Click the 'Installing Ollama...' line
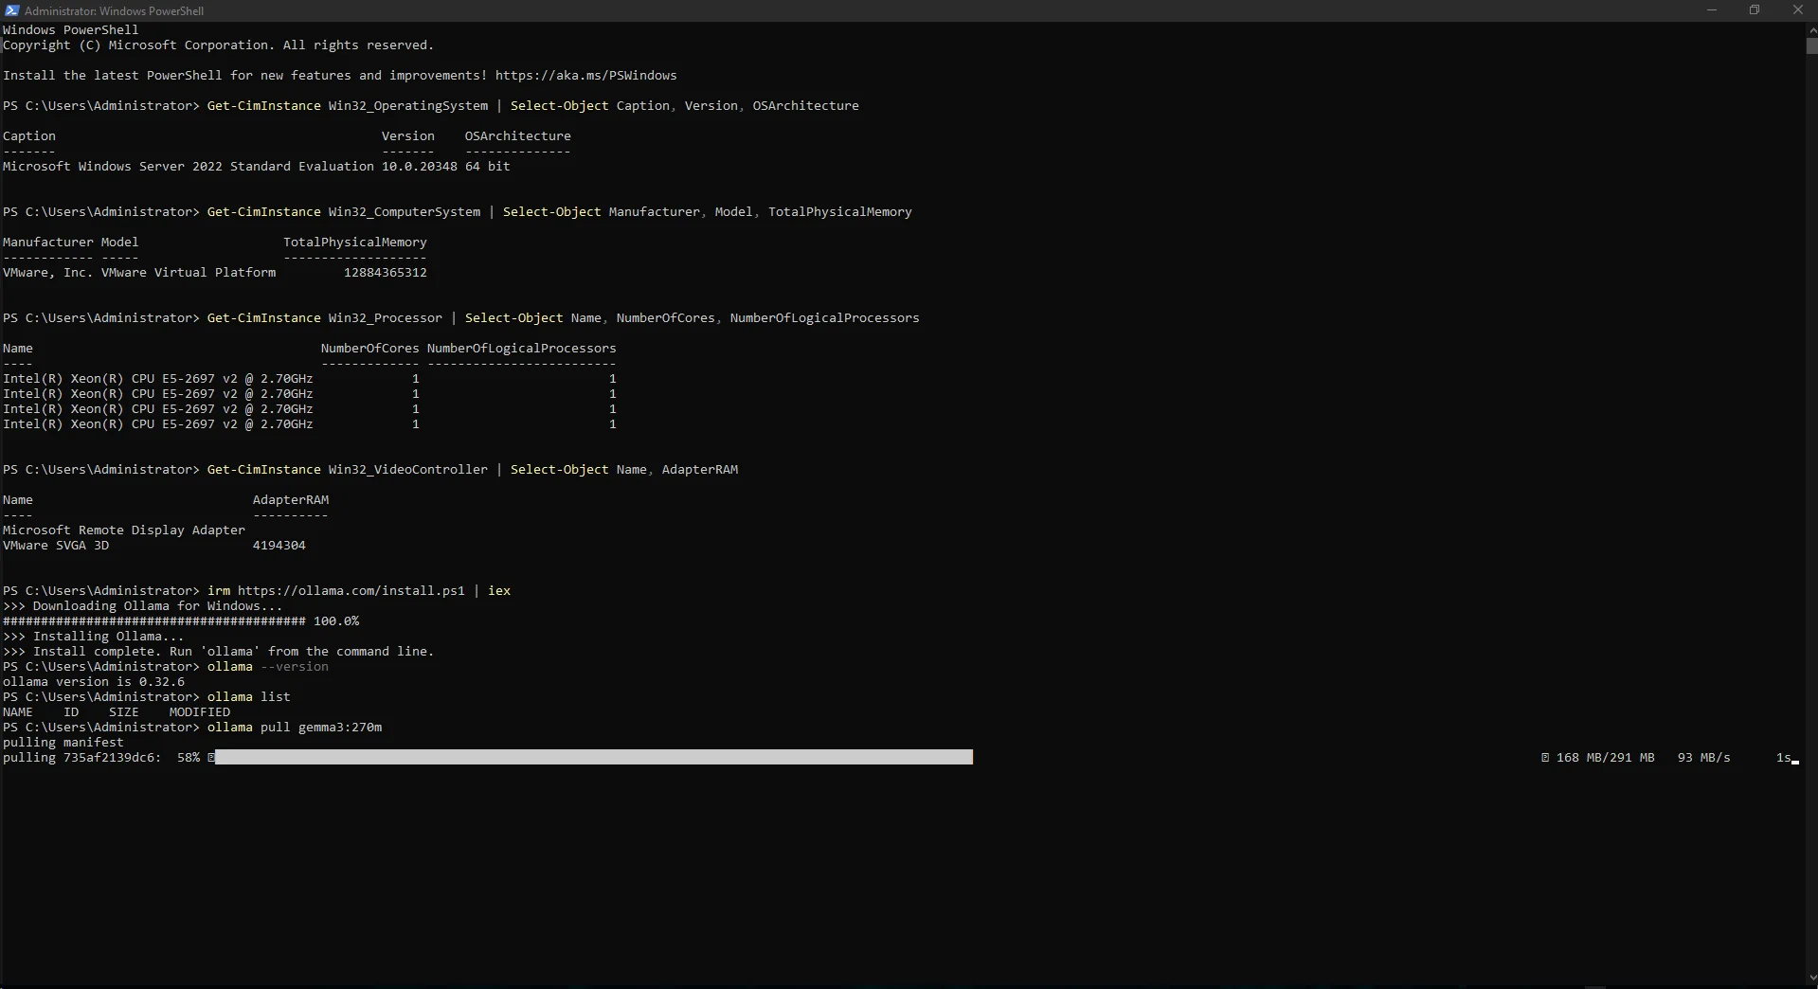1818x989 pixels. [x=94, y=637]
